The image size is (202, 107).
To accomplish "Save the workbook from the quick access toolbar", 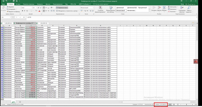I will pos(3,1).
